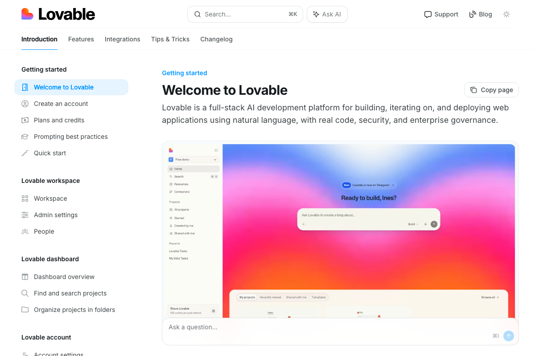Open Find and search projects page

(71, 293)
